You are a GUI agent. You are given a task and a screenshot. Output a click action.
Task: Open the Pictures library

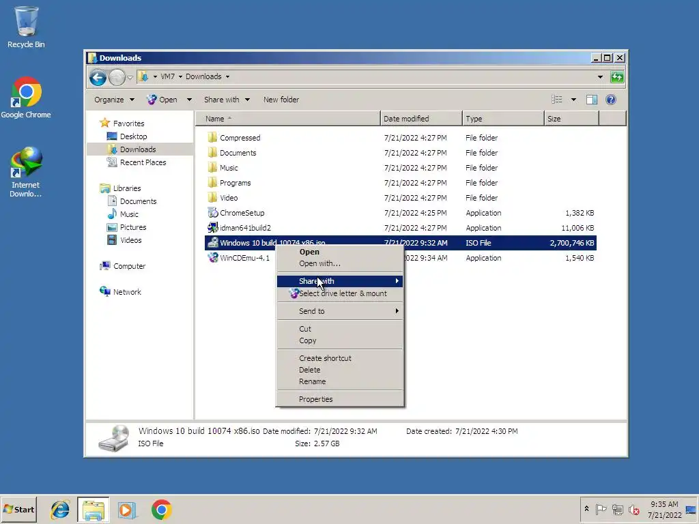[133, 227]
